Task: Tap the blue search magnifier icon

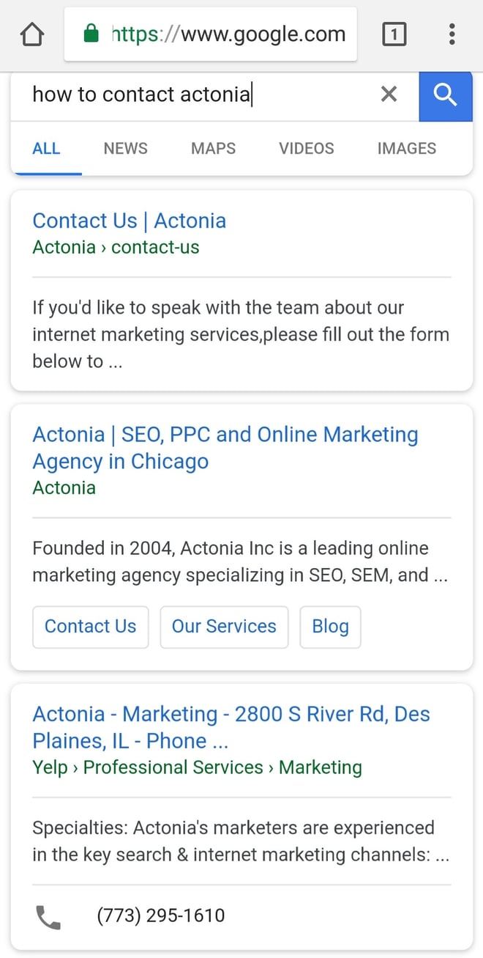Action: click(445, 96)
